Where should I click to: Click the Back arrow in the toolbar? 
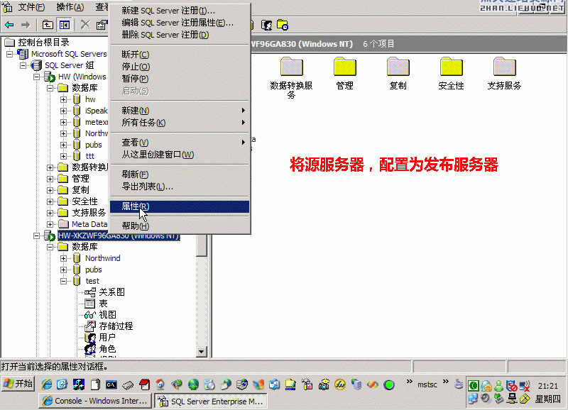click(x=9, y=25)
